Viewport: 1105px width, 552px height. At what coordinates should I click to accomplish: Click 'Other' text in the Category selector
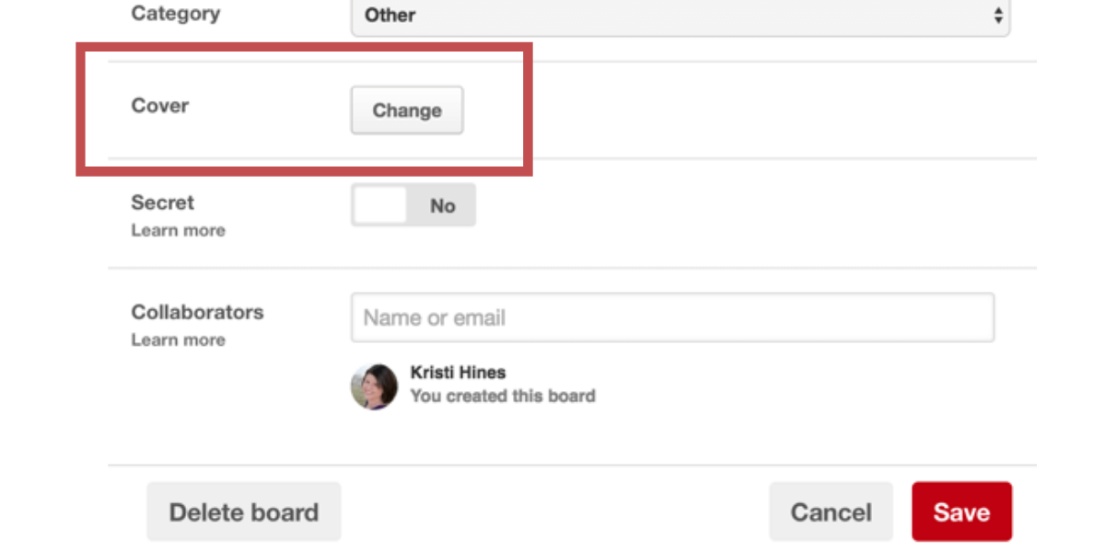coord(390,16)
